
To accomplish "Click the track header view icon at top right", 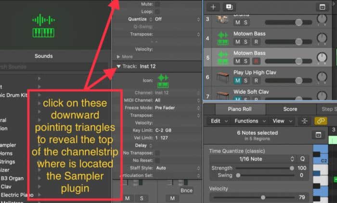I will [322, 7].
